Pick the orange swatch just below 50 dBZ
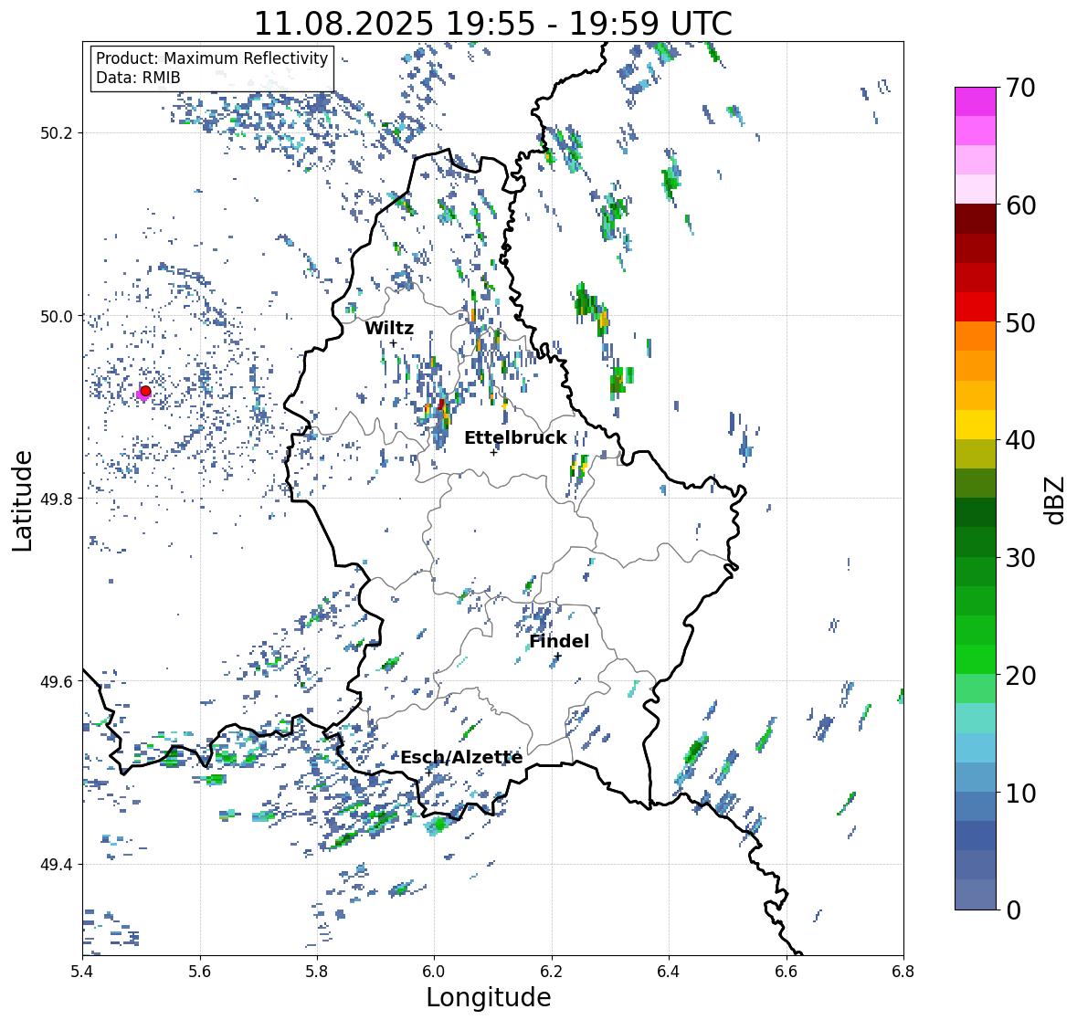1077x1020 pixels. point(976,336)
